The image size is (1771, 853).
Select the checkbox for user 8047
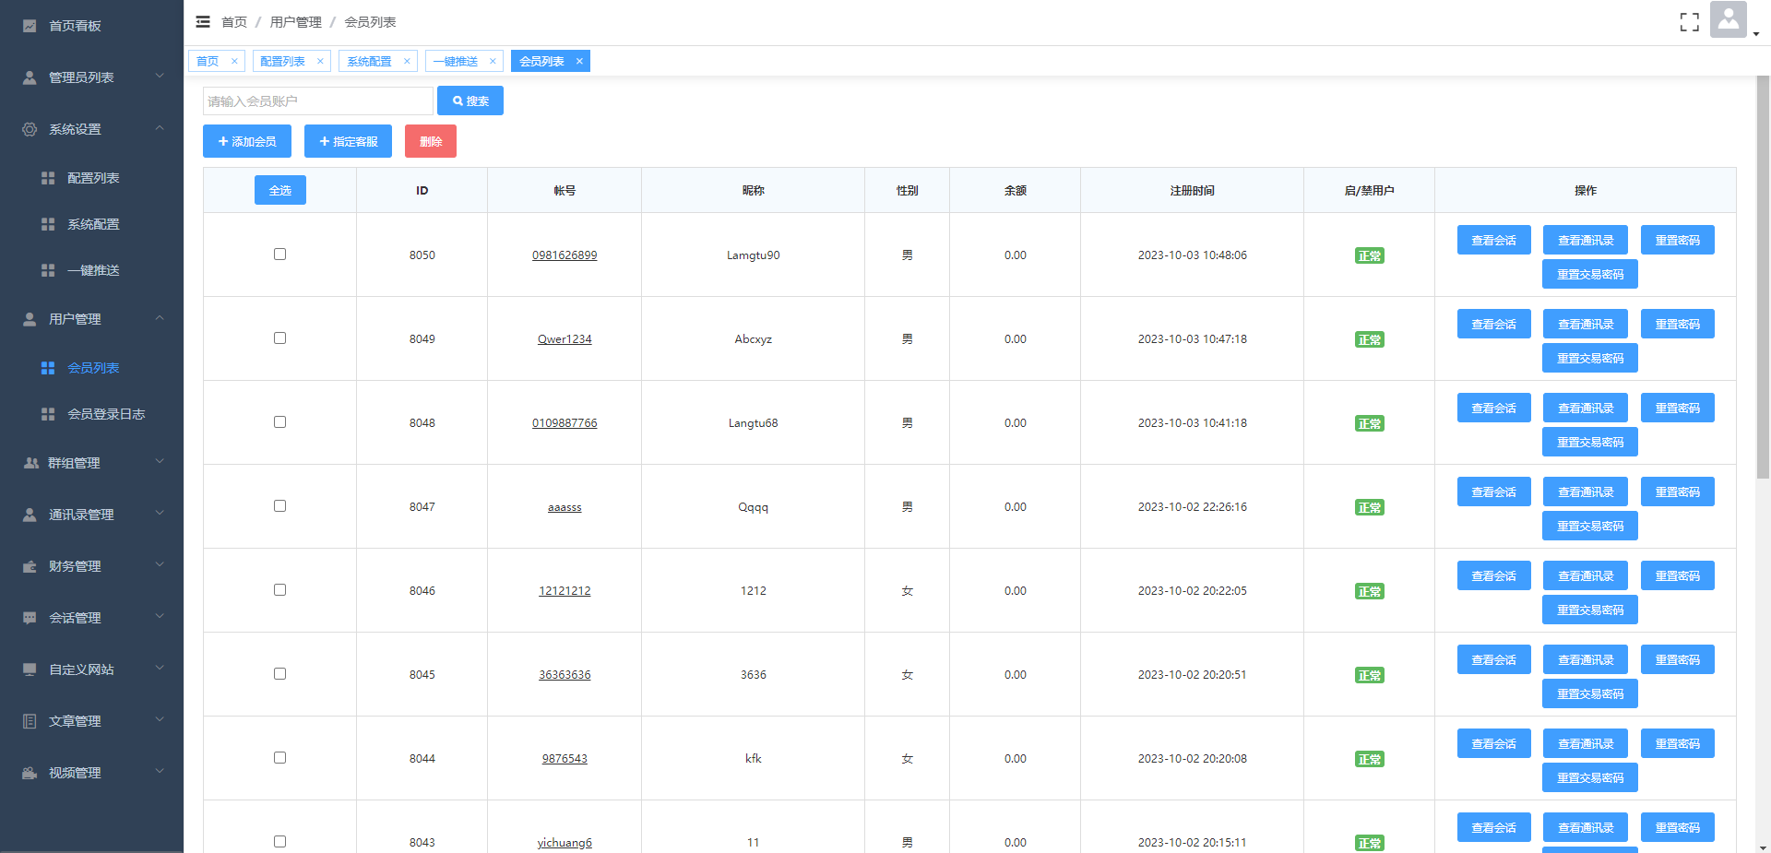click(x=279, y=506)
